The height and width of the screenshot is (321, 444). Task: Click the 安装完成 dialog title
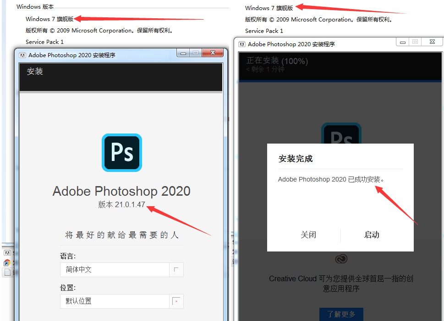[296, 159]
